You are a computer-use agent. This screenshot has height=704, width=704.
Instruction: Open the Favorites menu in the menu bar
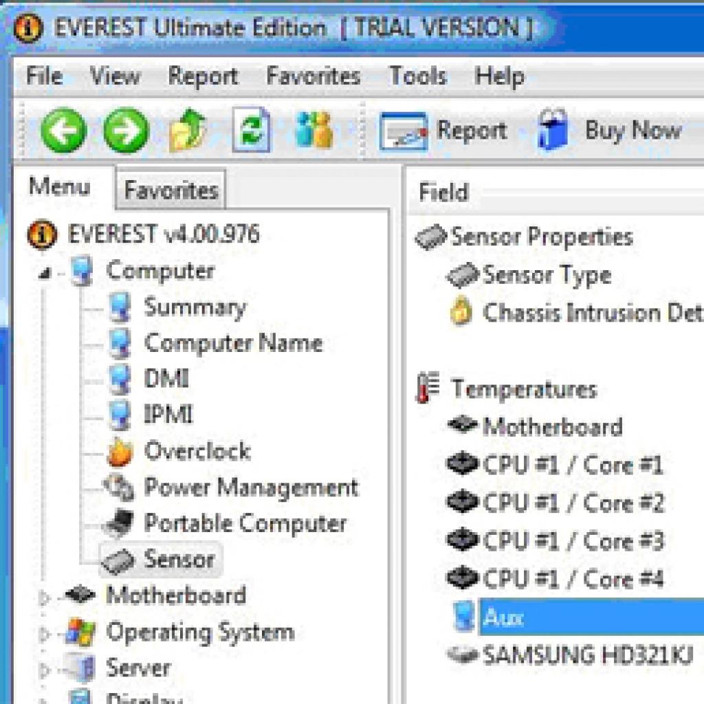pyautogui.click(x=313, y=76)
